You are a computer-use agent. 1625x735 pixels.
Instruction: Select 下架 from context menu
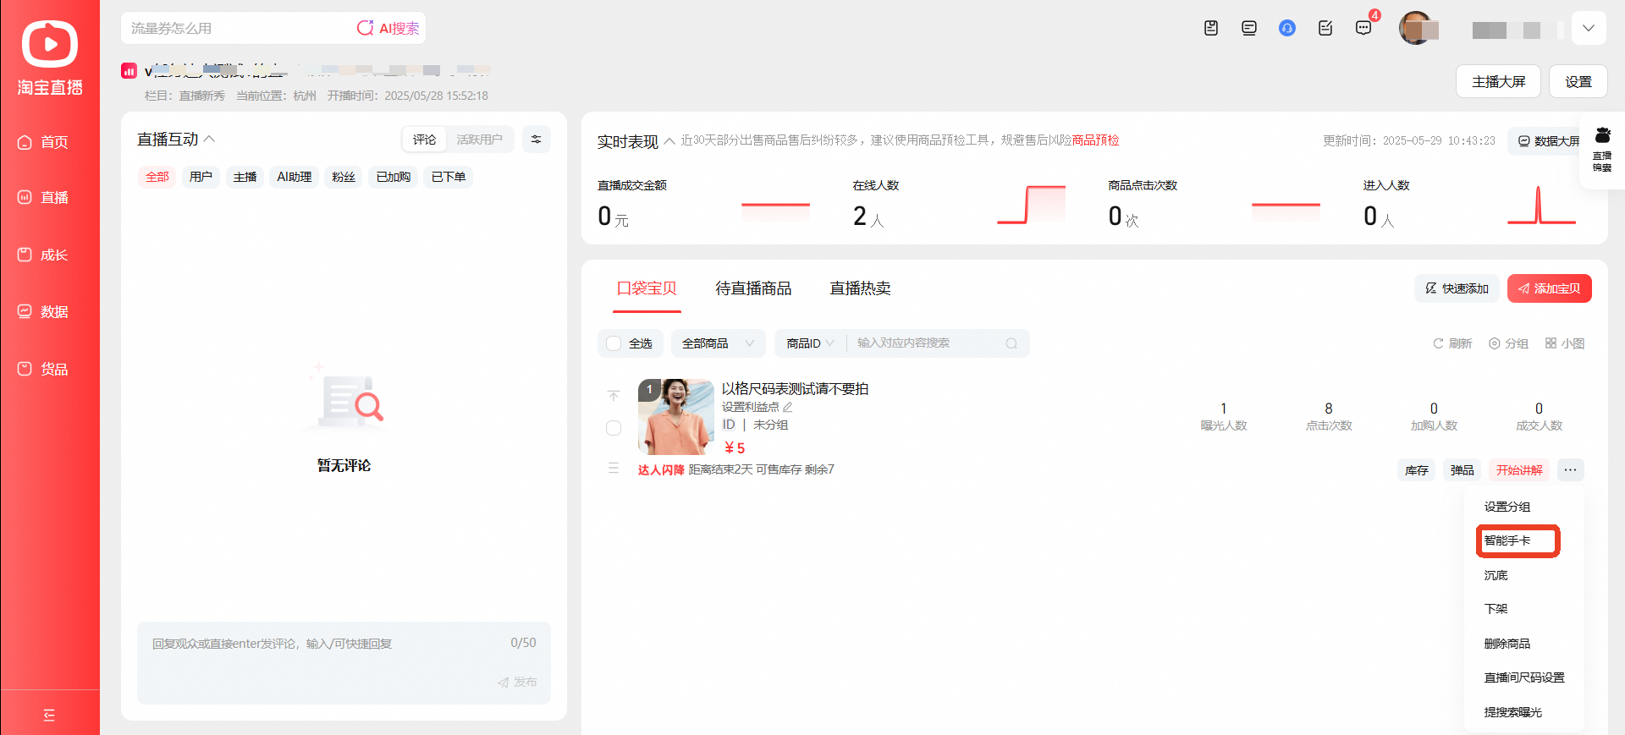[1496, 609]
